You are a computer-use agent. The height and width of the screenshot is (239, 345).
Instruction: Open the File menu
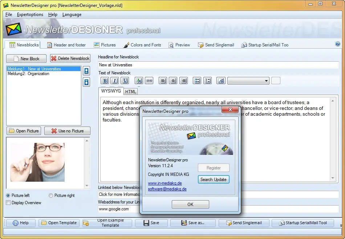tap(9, 15)
